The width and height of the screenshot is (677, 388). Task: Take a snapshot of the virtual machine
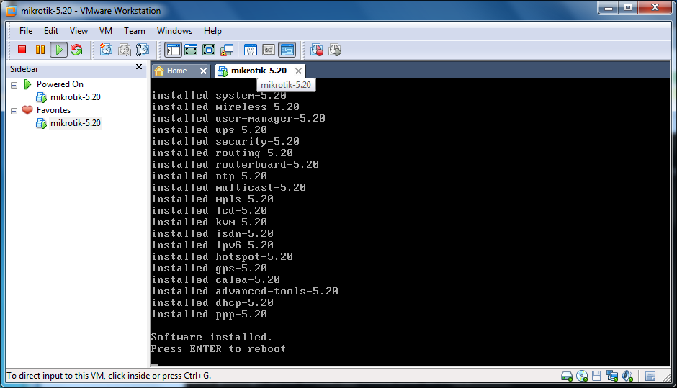point(106,50)
